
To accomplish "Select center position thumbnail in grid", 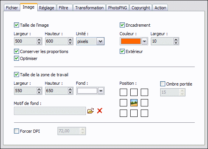I will point(134,103).
